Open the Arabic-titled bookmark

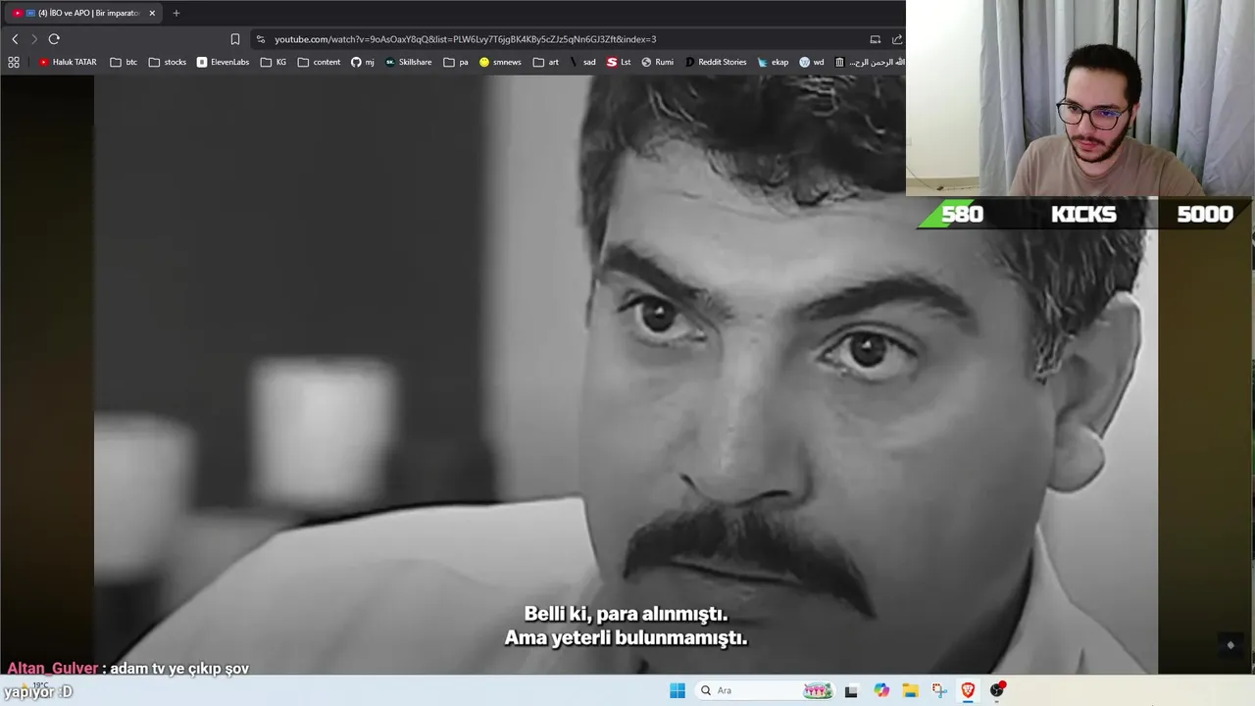869,62
